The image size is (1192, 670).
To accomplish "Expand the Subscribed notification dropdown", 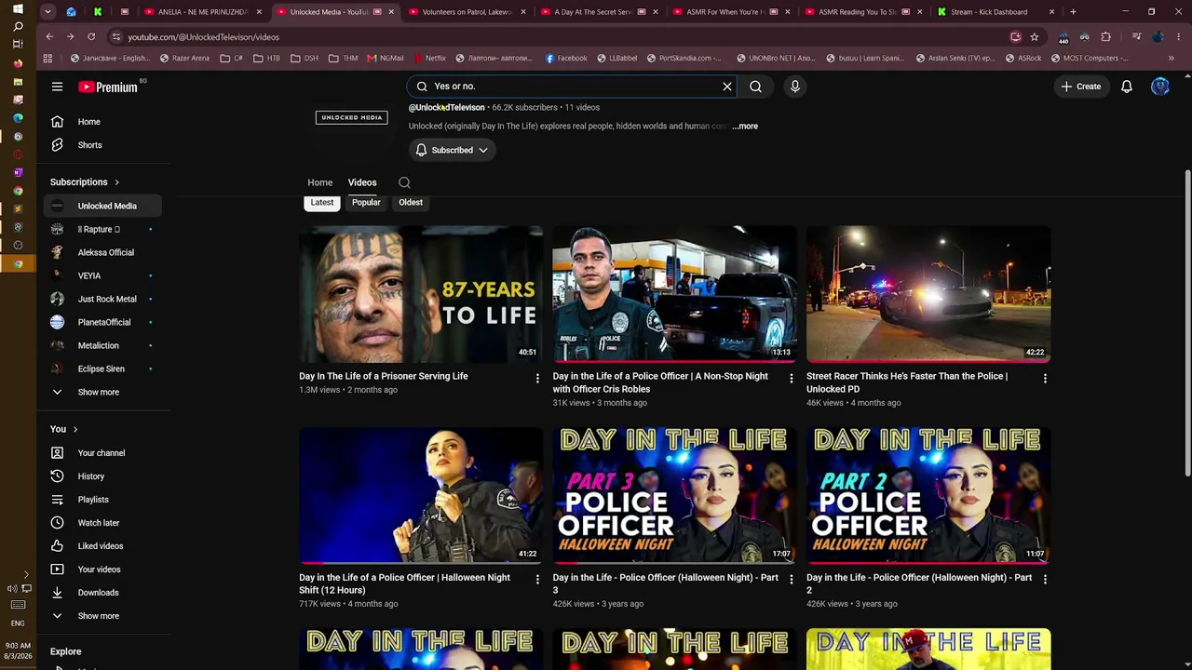I will click(x=452, y=150).
